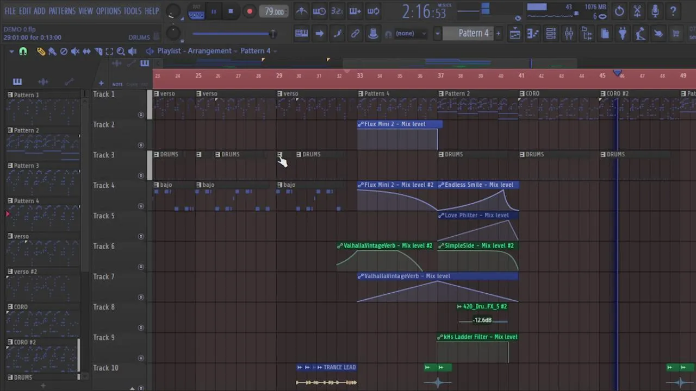Pause the playback
Viewport: 696px width, 391px height.
click(x=214, y=11)
